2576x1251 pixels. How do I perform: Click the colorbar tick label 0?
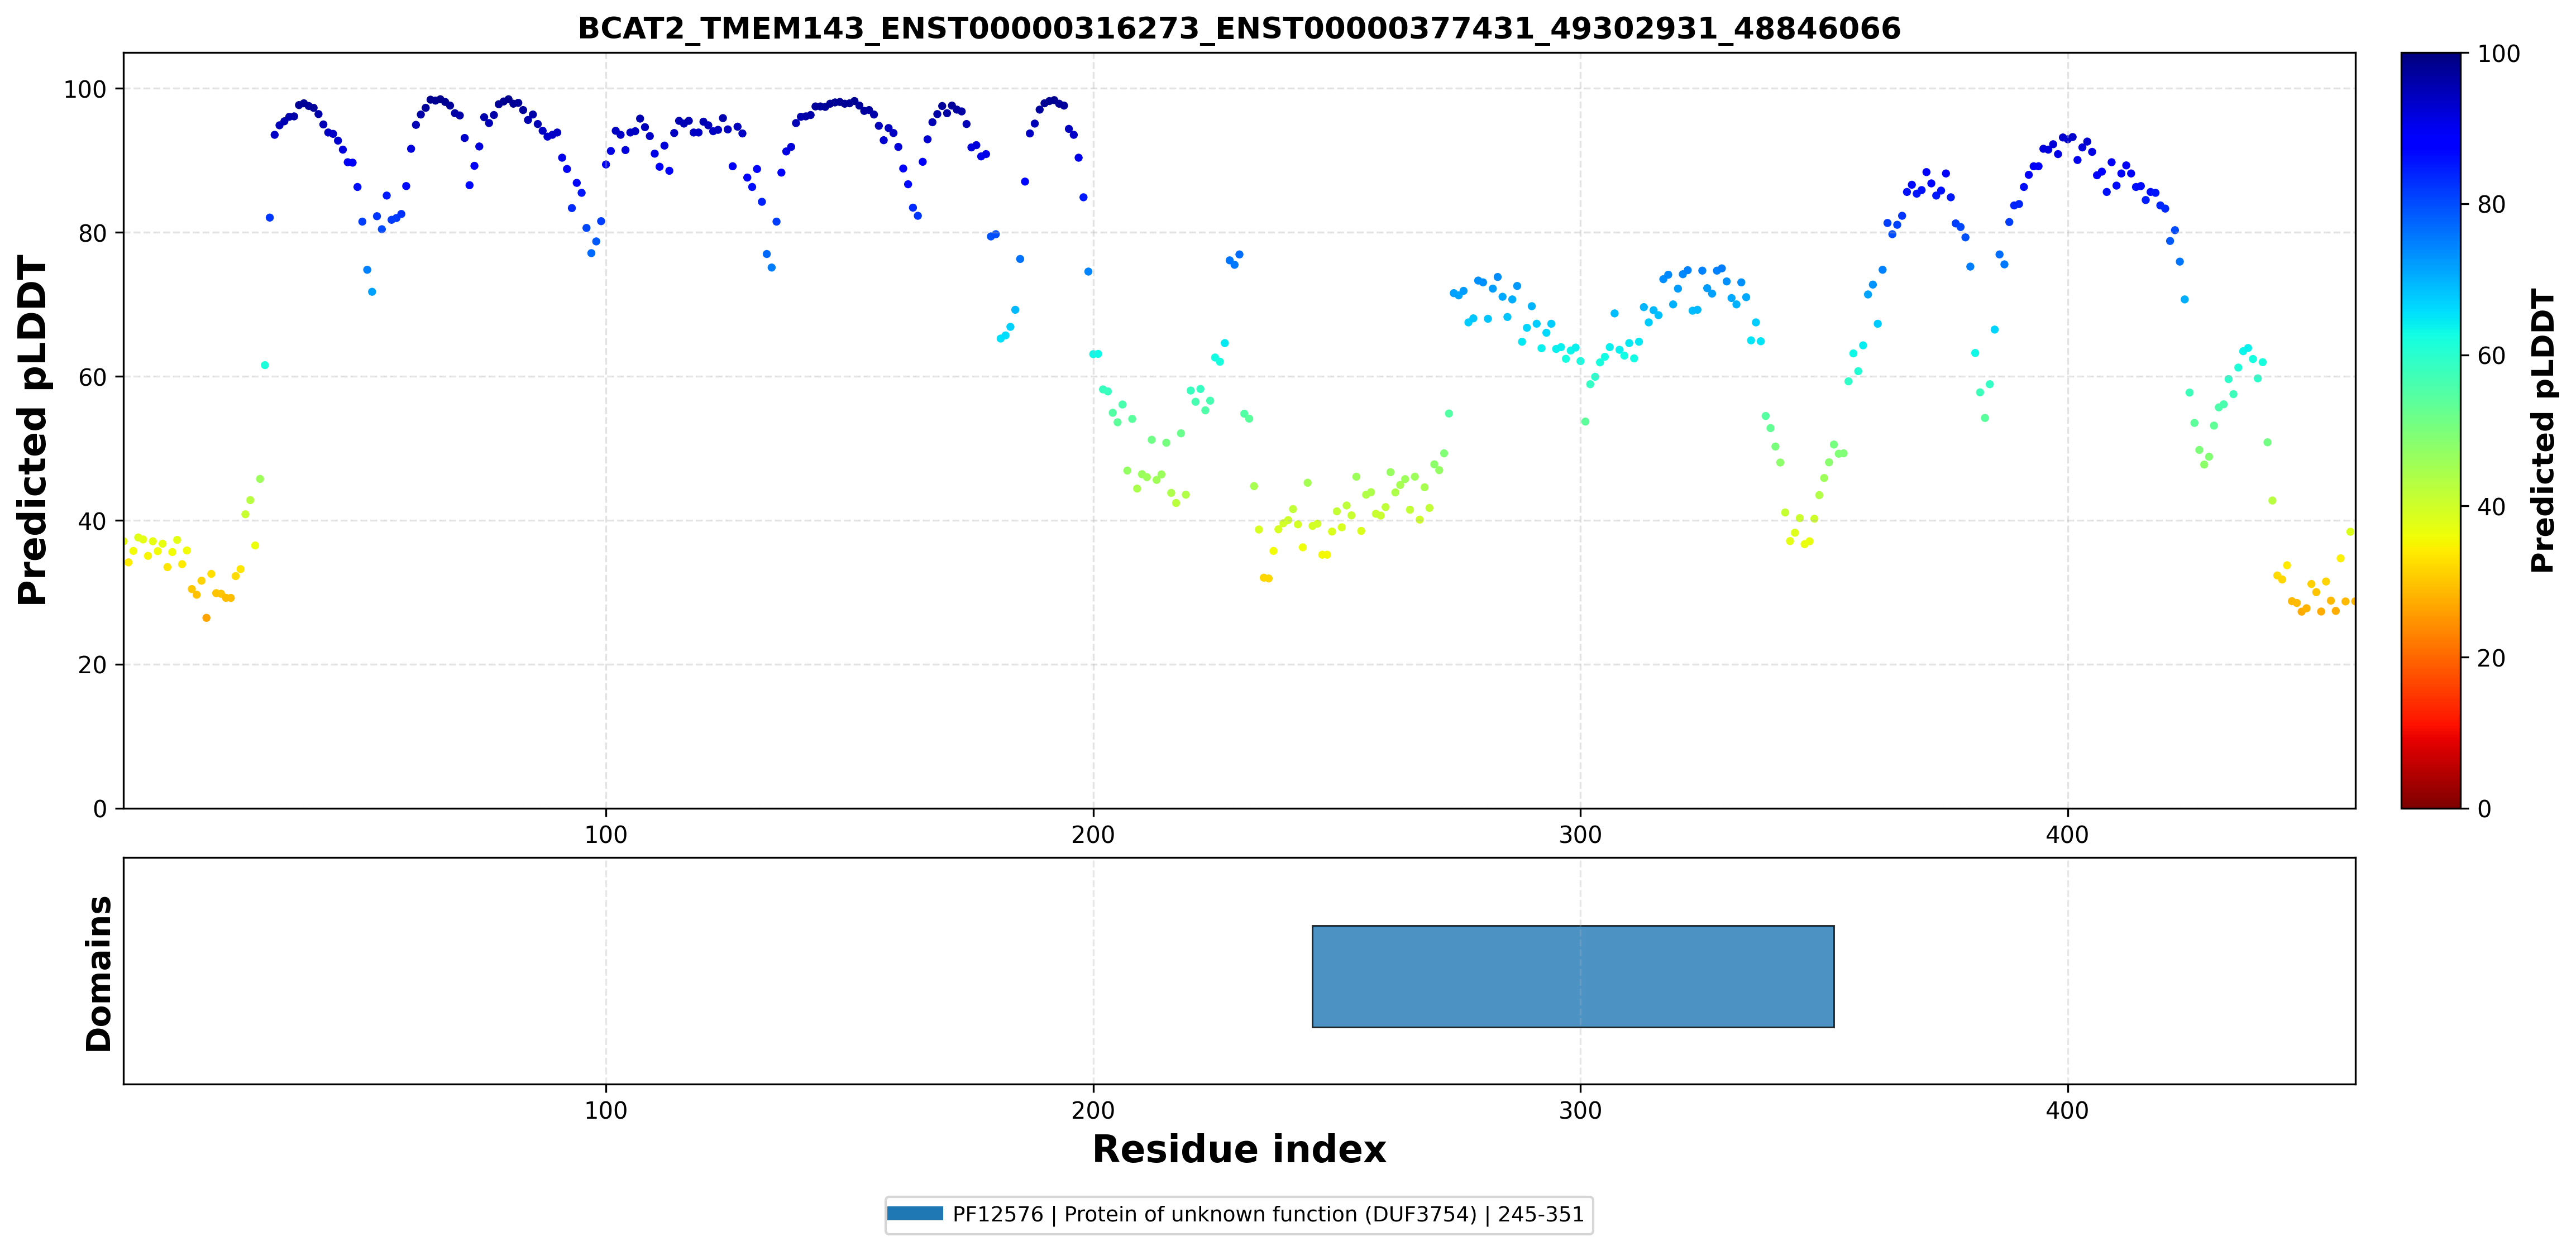pyautogui.click(x=2484, y=808)
